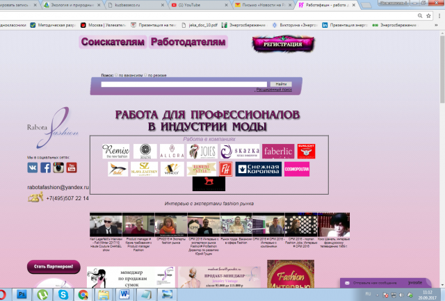This screenshot has width=445, height=301.
Task: Open Karl Lagerfeld's interview video thumbnail
Action: coord(106,225)
